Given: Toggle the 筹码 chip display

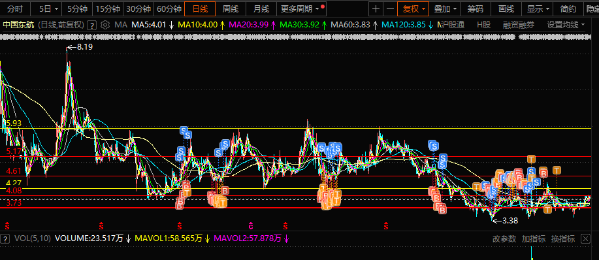Looking at the screenshot, I should tap(476, 8).
